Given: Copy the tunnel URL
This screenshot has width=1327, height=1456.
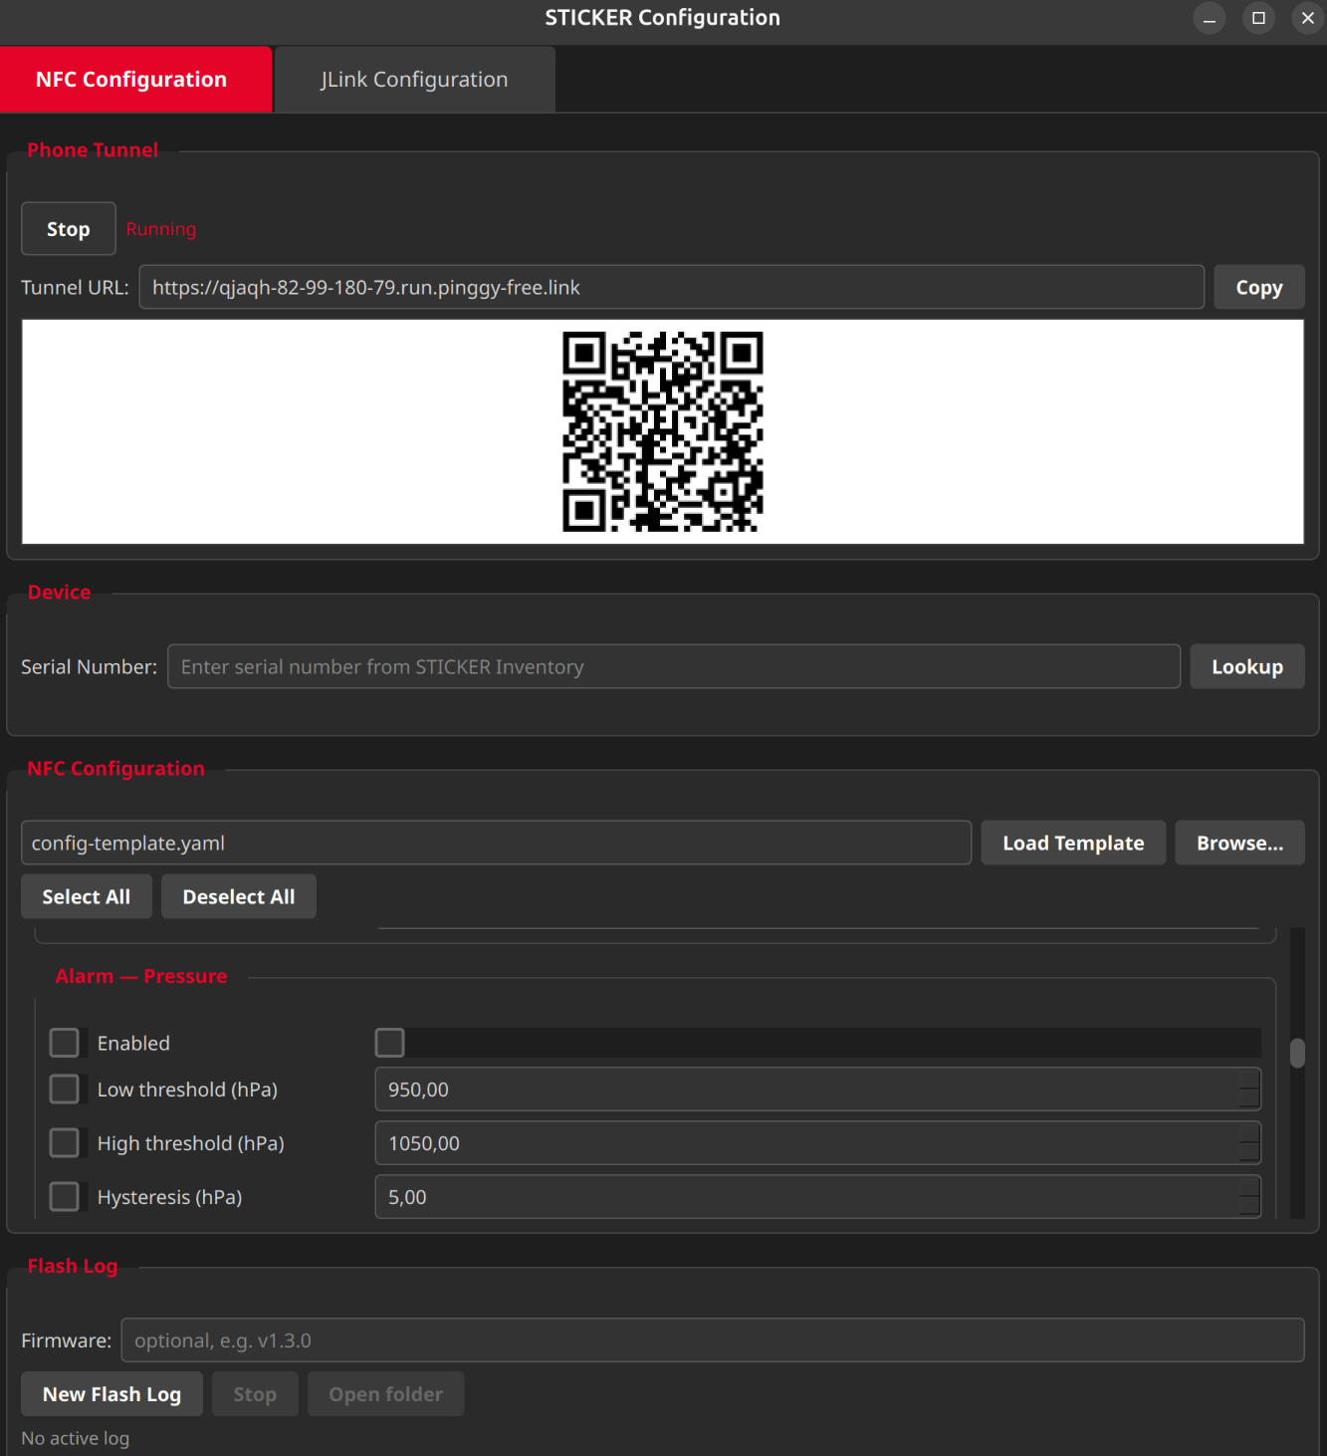Looking at the screenshot, I should pos(1258,288).
